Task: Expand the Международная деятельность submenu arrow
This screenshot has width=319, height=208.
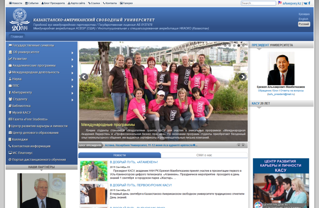Action: pos(73,73)
